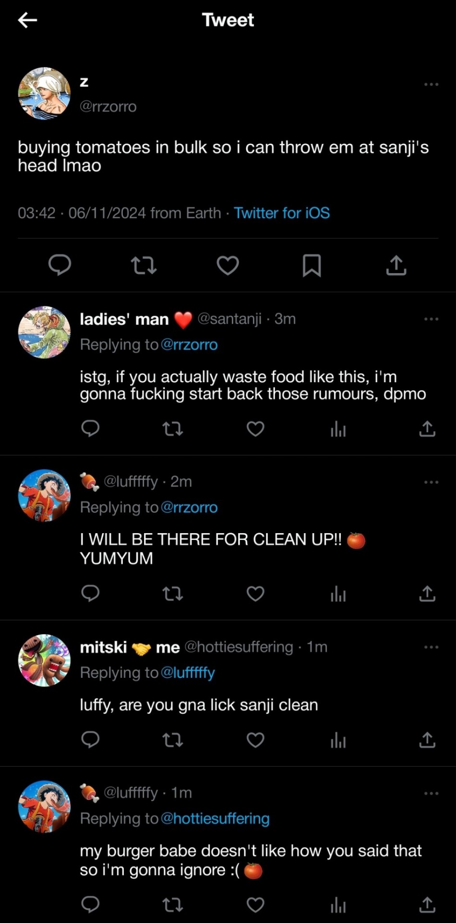
Task: Open more options on @hottiesuffering's reply
Action: pos(431,648)
